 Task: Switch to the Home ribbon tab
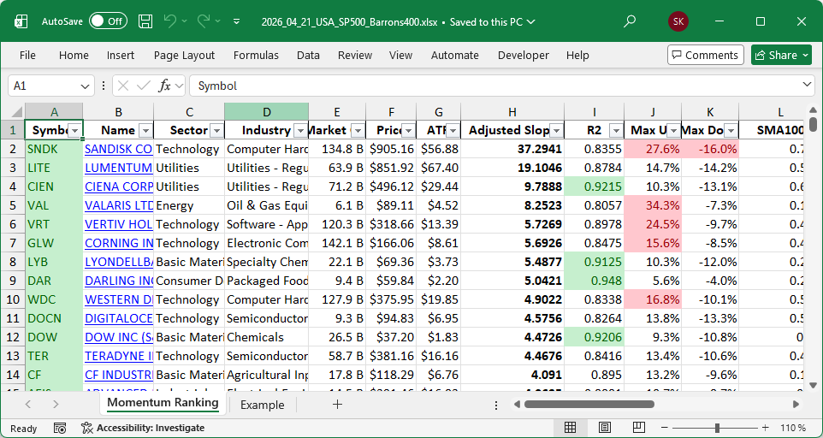tap(74, 55)
